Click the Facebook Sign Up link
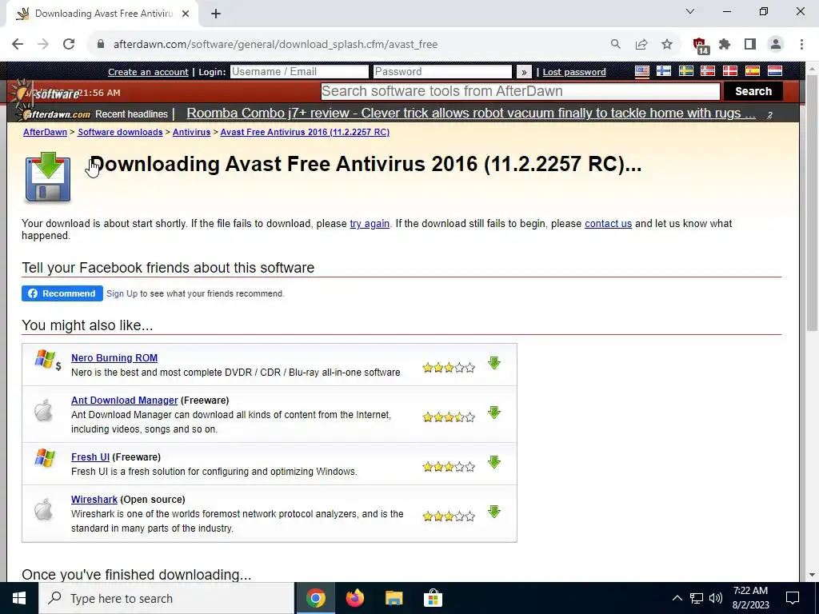819x614 pixels. point(122,293)
